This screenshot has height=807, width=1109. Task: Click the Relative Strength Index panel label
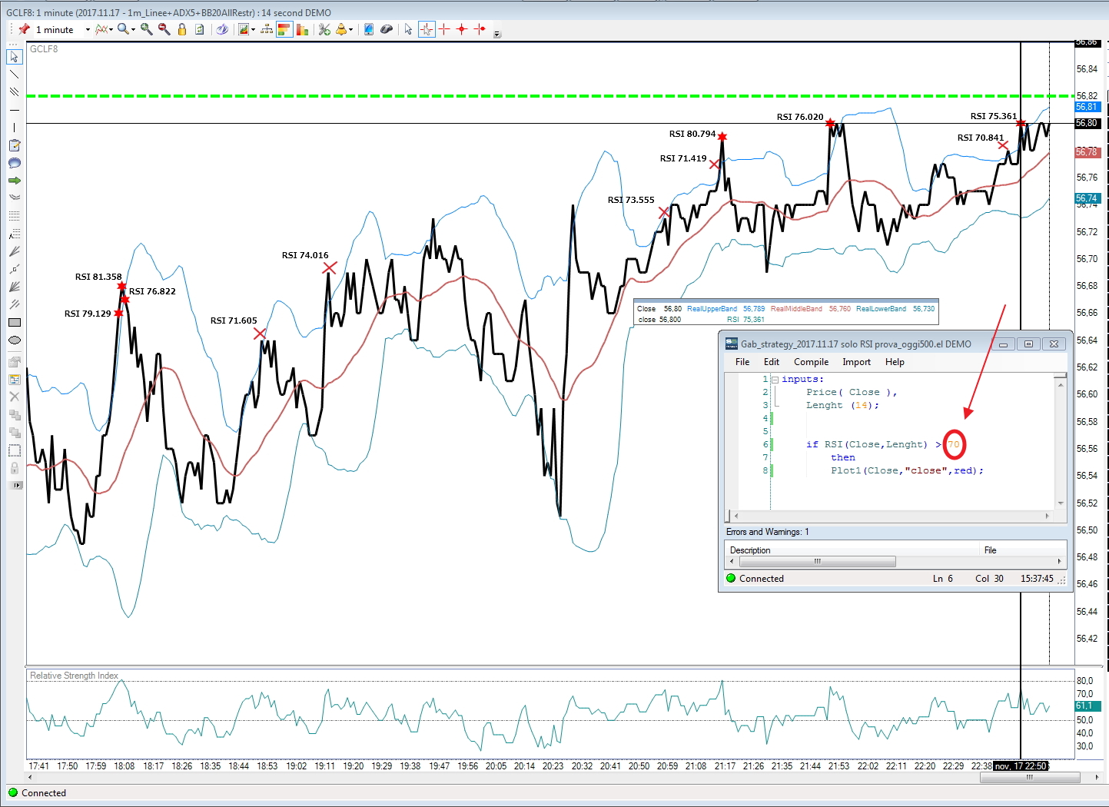(x=74, y=676)
